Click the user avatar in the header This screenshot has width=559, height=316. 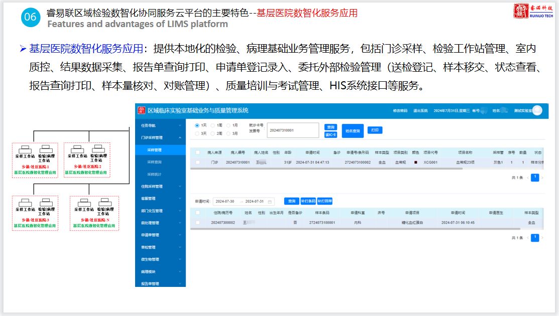(537, 110)
